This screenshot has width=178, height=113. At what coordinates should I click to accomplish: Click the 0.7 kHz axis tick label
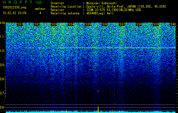click(2, 93)
